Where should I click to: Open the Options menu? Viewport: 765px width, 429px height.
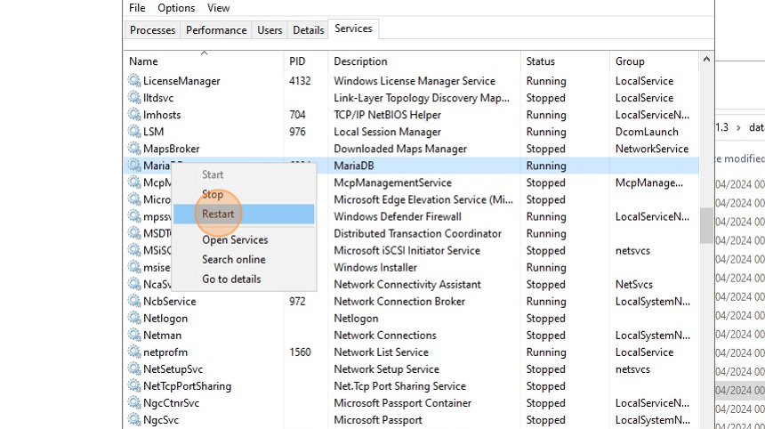176,8
